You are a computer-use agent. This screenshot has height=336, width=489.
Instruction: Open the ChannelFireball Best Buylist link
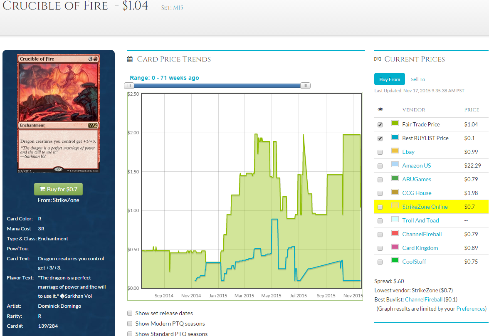[x=423, y=299]
